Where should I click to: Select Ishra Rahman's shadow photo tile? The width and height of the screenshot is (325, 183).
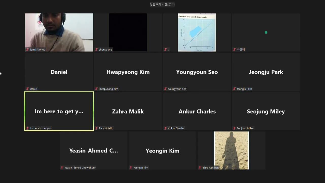click(x=232, y=150)
